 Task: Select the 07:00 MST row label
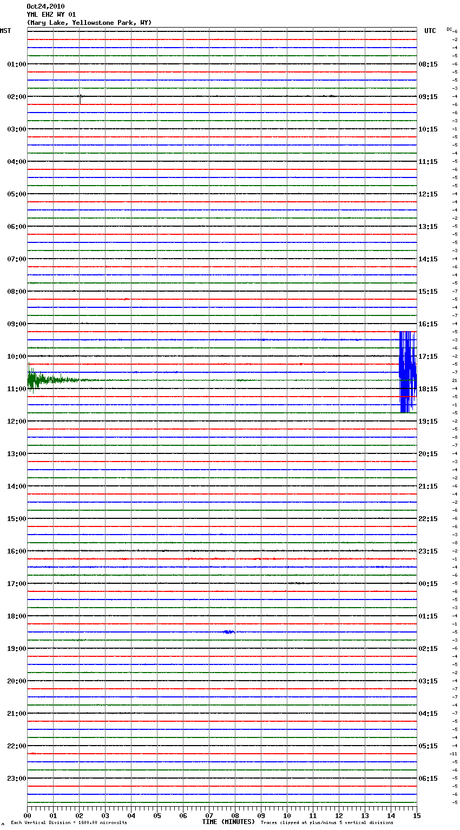pos(17,259)
